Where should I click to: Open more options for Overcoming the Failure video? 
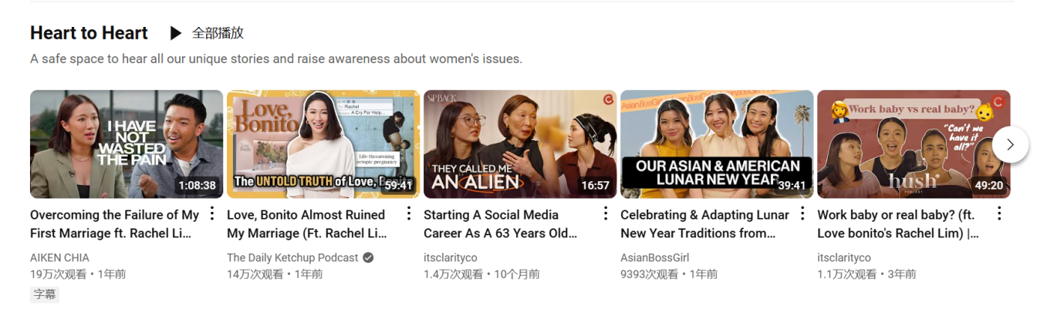point(212,214)
